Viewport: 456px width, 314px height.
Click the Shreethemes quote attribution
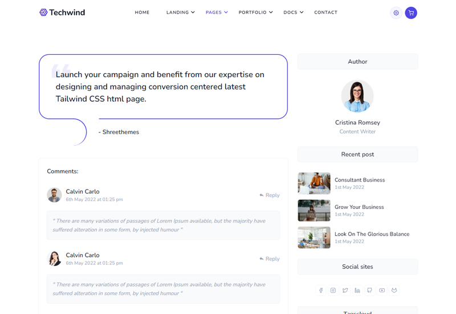(x=119, y=132)
